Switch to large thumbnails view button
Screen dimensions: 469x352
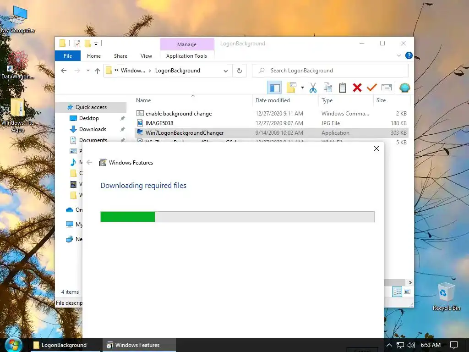[x=407, y=291]
